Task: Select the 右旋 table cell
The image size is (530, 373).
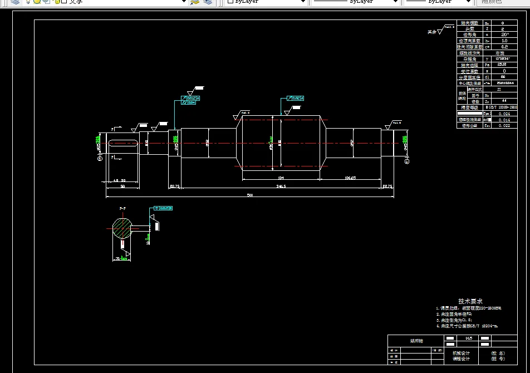Action: tap(500, 53)
